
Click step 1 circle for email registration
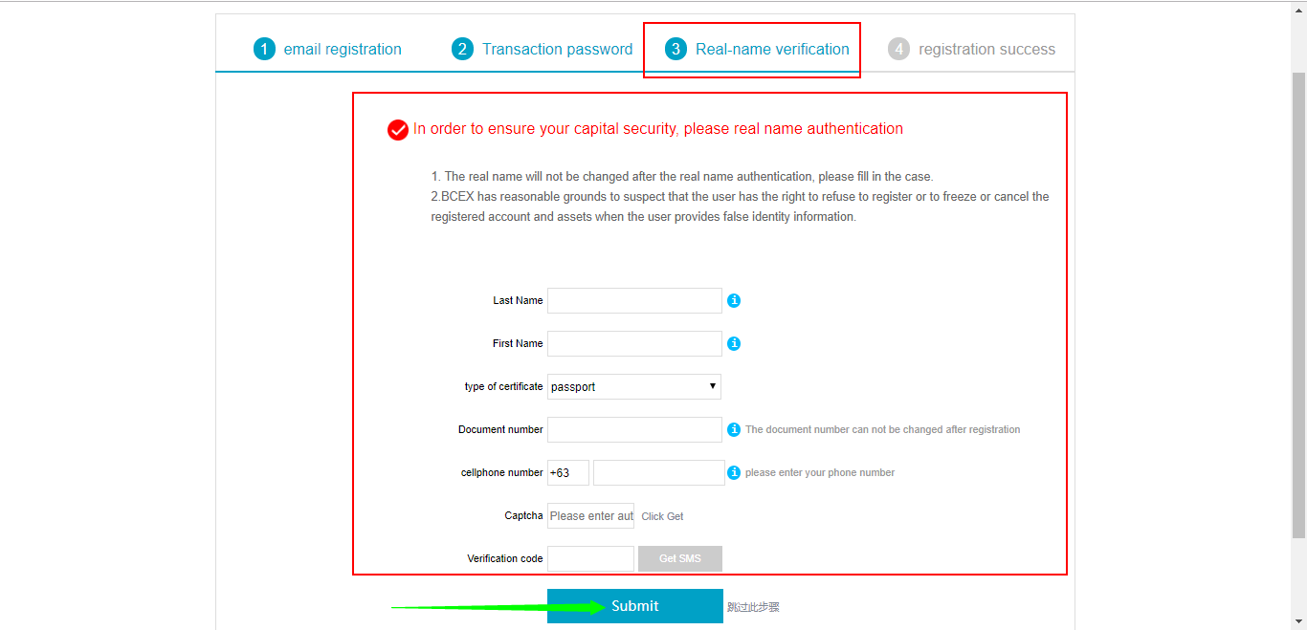pyautogui.click(x=264, y=49)
